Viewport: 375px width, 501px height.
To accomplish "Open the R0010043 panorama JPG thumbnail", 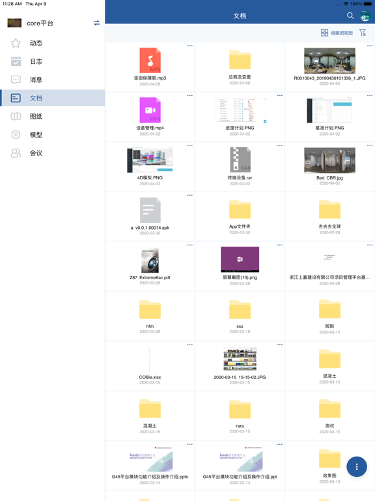I will pos(329,61).
